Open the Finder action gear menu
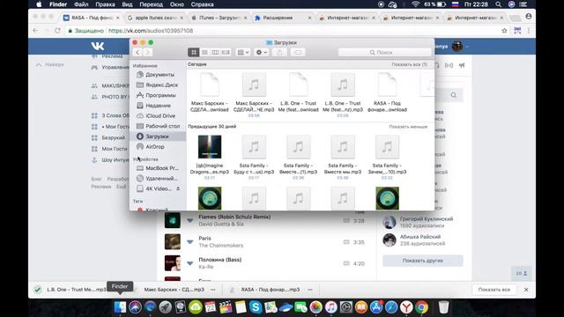564x317 pixels. tap(261, 53)
